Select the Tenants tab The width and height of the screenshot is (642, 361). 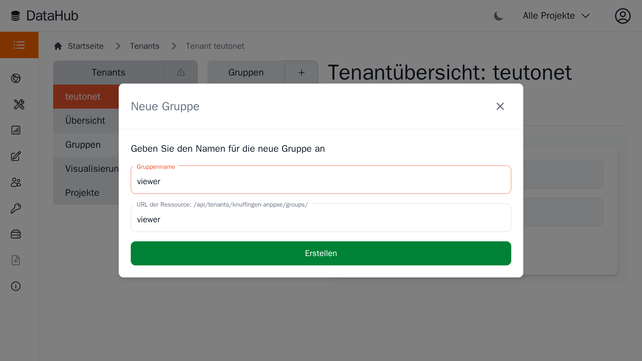click(x=108, y=72)
